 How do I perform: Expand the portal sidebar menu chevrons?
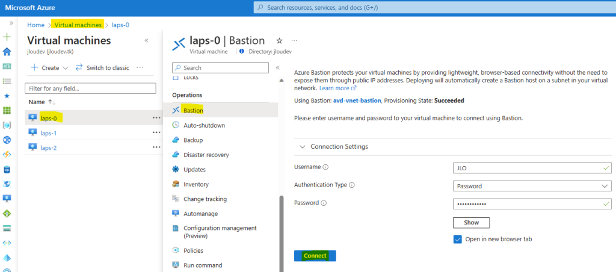click(x=11, y=23)
